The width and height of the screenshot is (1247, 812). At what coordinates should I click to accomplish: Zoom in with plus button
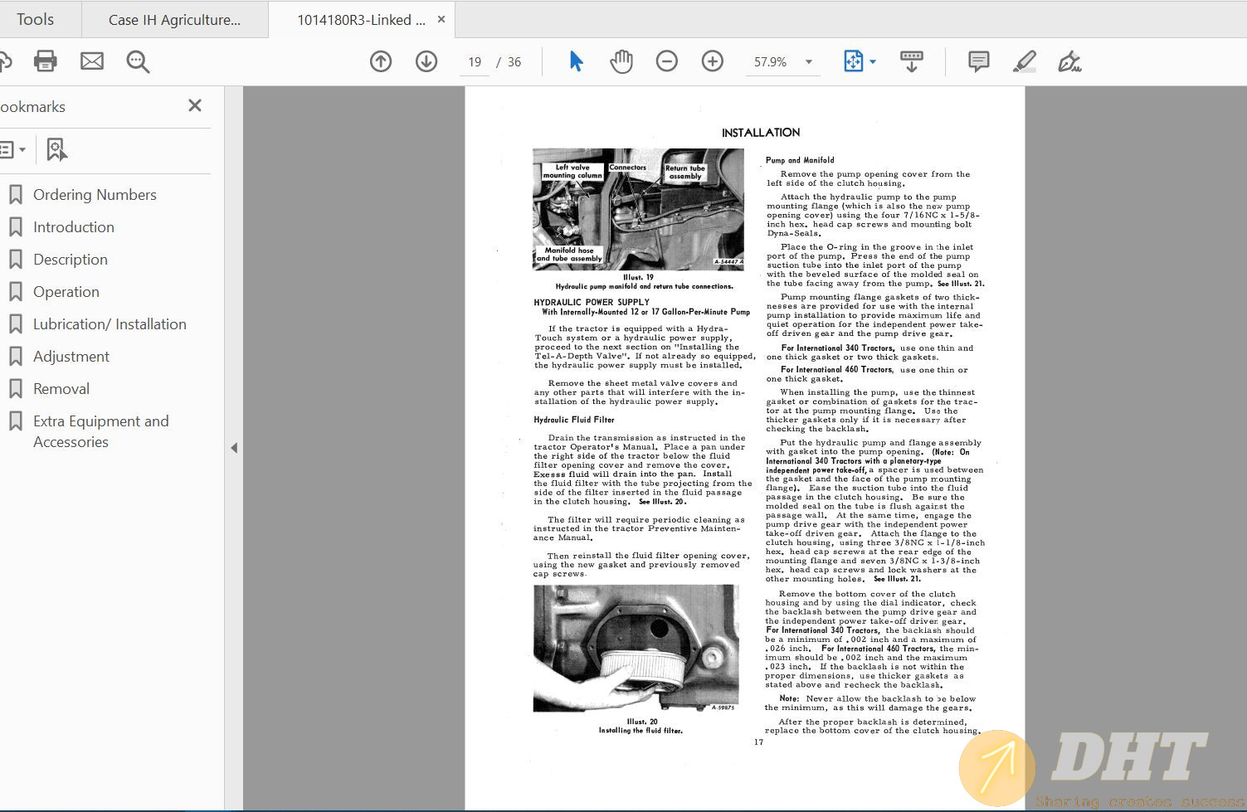pos(713,61)
